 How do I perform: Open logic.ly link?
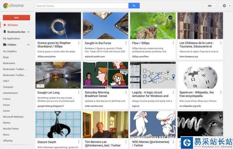[136, 106]
